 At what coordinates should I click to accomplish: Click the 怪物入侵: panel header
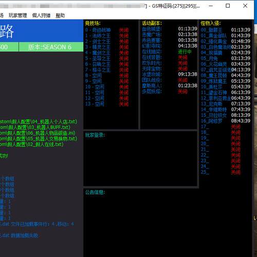211,23
